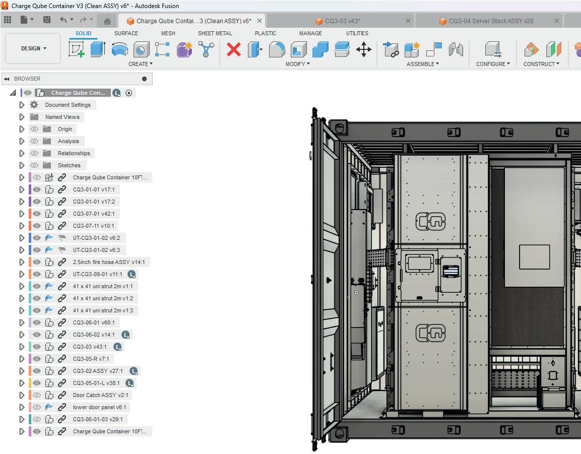
Task: Toggle visibility of CQ3-06-01 v60:1
Action: (37, 322)
